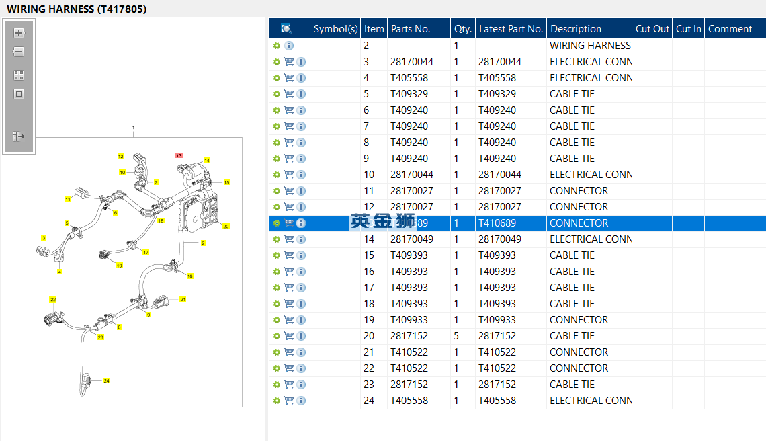Screen dimensions: 766x441
Task: Select red callout 13 in the diagram
Action: (179, 155)
